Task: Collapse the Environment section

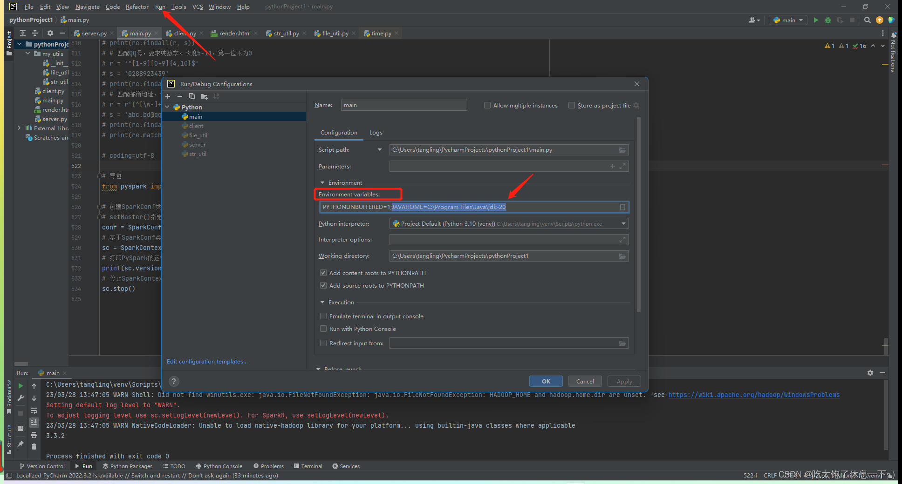Action: click(322, 183)
